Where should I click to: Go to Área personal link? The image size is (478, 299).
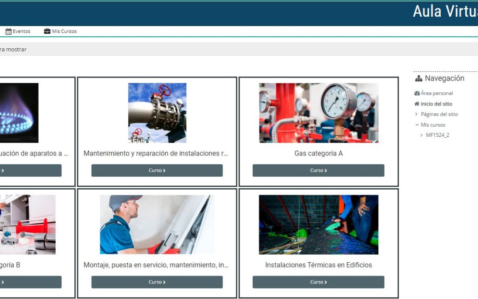436,93
